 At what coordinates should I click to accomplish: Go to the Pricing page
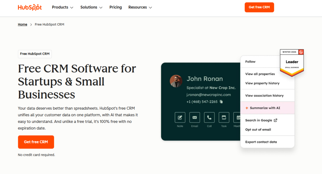115,8
